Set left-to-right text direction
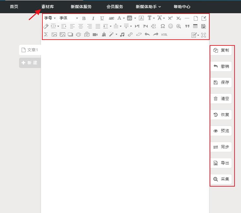241x213 pixels. tap(137, 26)
